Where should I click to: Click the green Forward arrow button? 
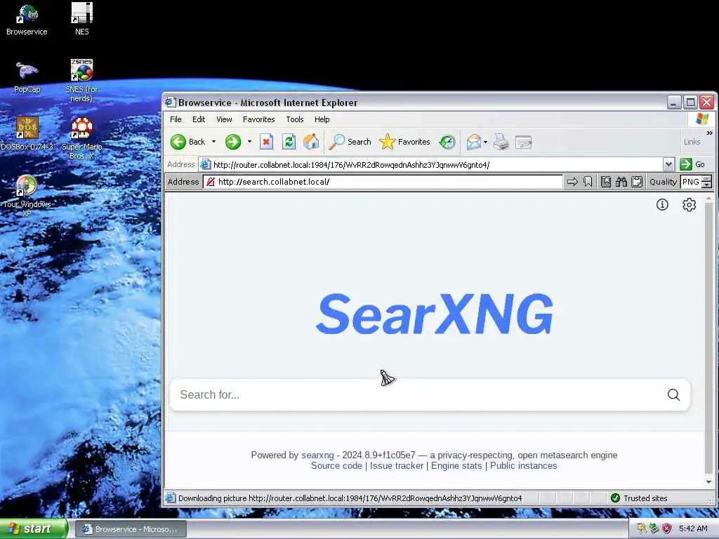point(233,142)
